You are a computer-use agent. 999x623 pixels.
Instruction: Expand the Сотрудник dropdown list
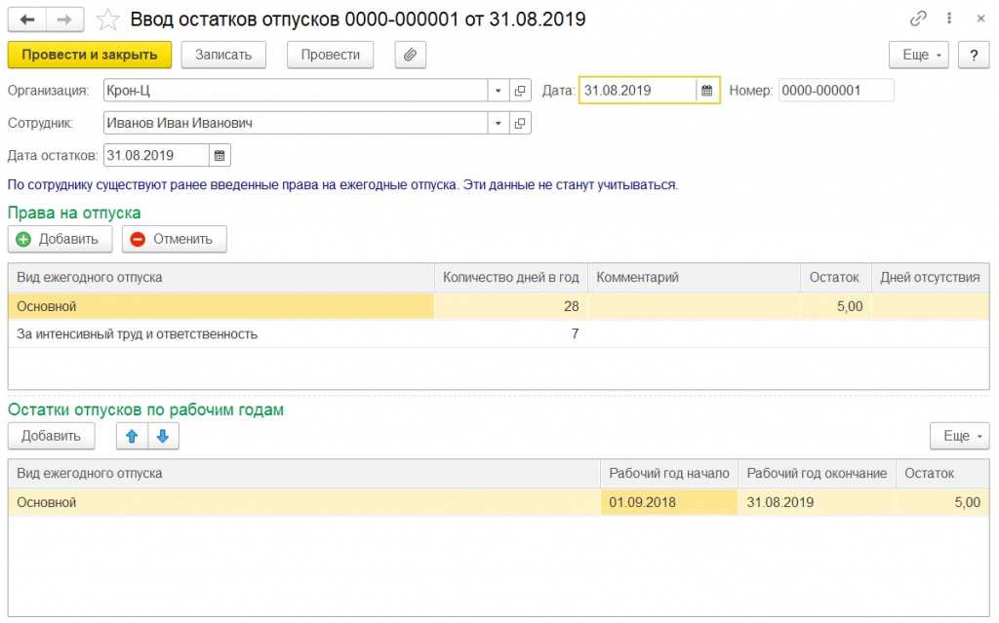pos(498,123)
